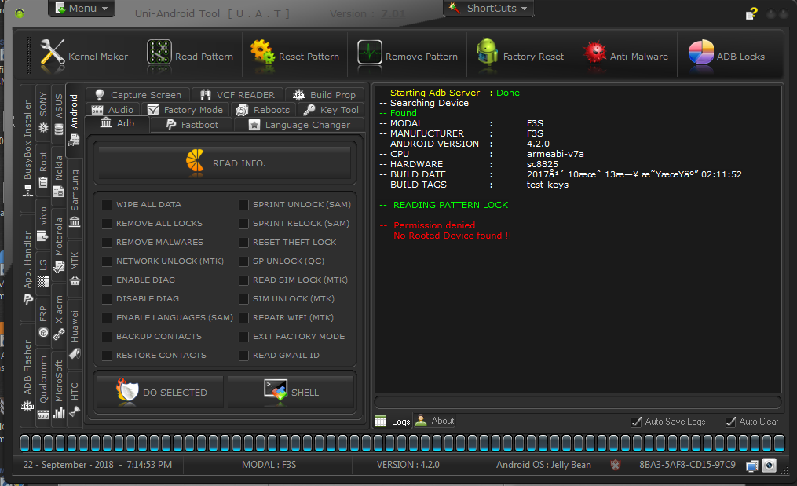Open the LG vertical tab
The width and height of the screenshot is (797, 486).
click(x=43, y=272)
